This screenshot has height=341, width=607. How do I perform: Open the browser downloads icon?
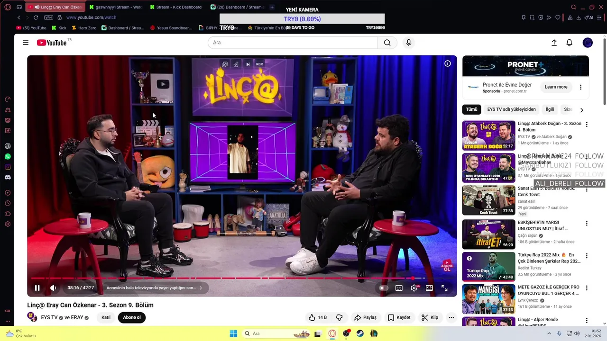[579, 18]
